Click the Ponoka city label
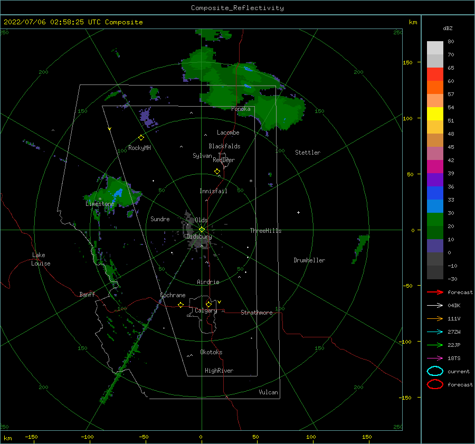 point(241,109)
